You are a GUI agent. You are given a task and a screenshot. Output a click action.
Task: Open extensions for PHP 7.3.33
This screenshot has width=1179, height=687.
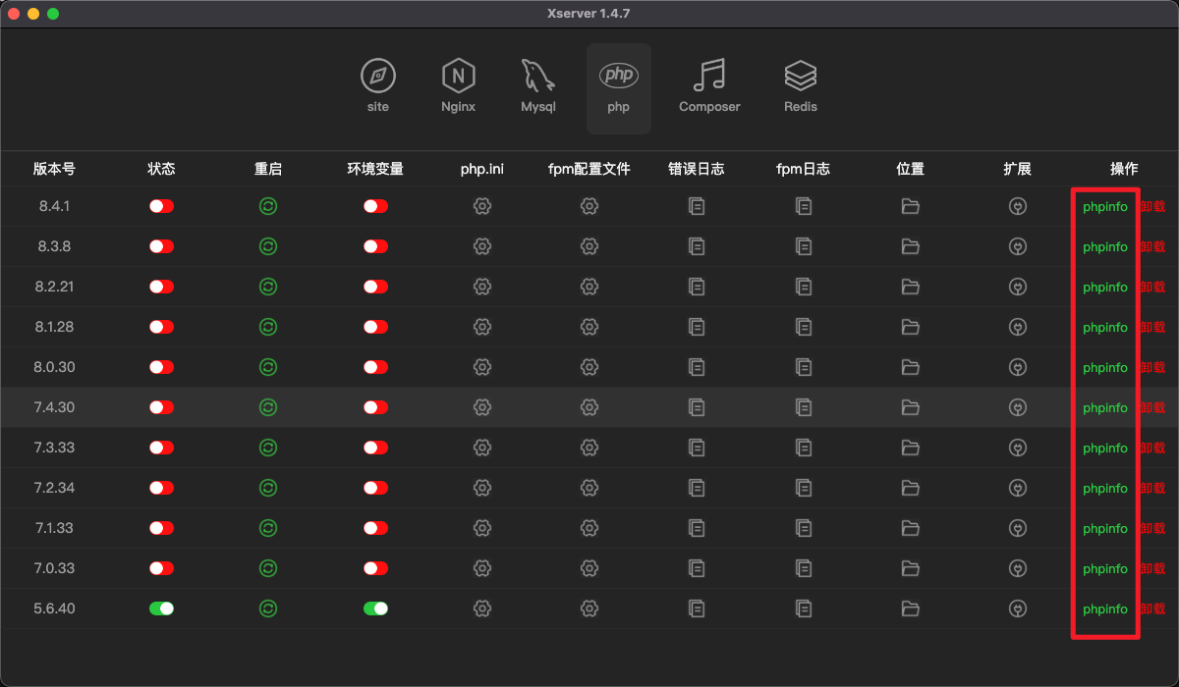tap(1018, 448)
